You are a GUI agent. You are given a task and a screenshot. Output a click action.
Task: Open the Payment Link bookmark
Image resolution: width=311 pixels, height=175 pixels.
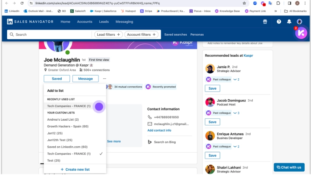[x=255, y=11]
